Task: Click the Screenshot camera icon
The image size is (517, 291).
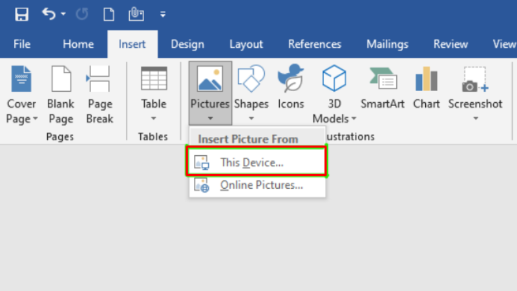Action: [475, 79]
